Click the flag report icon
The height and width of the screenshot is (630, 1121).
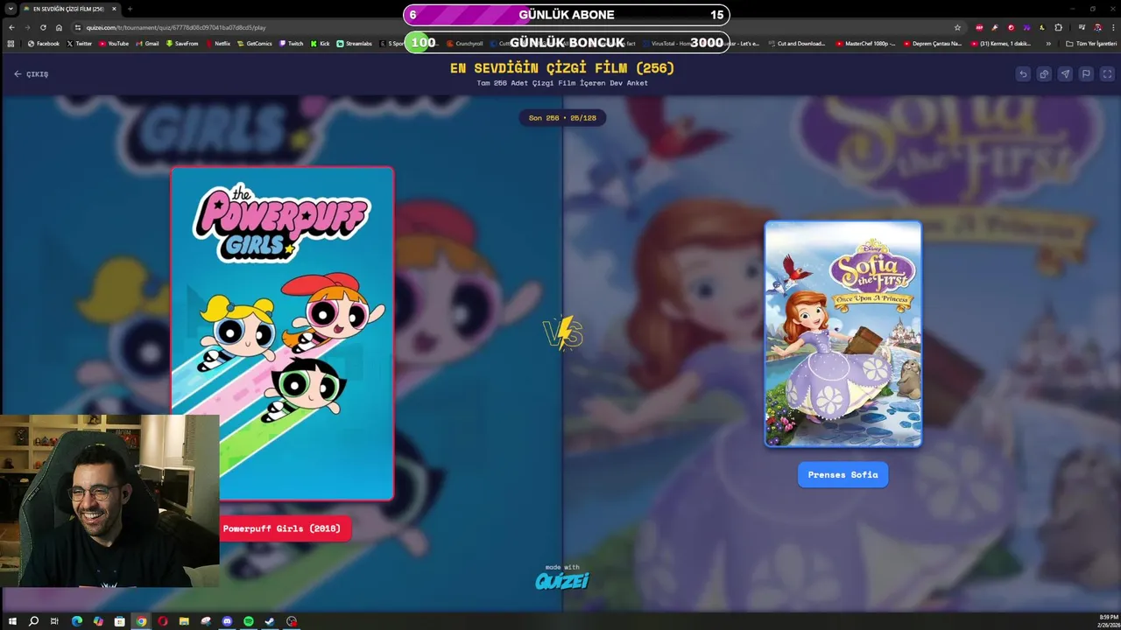click(x=1086, y=74)
